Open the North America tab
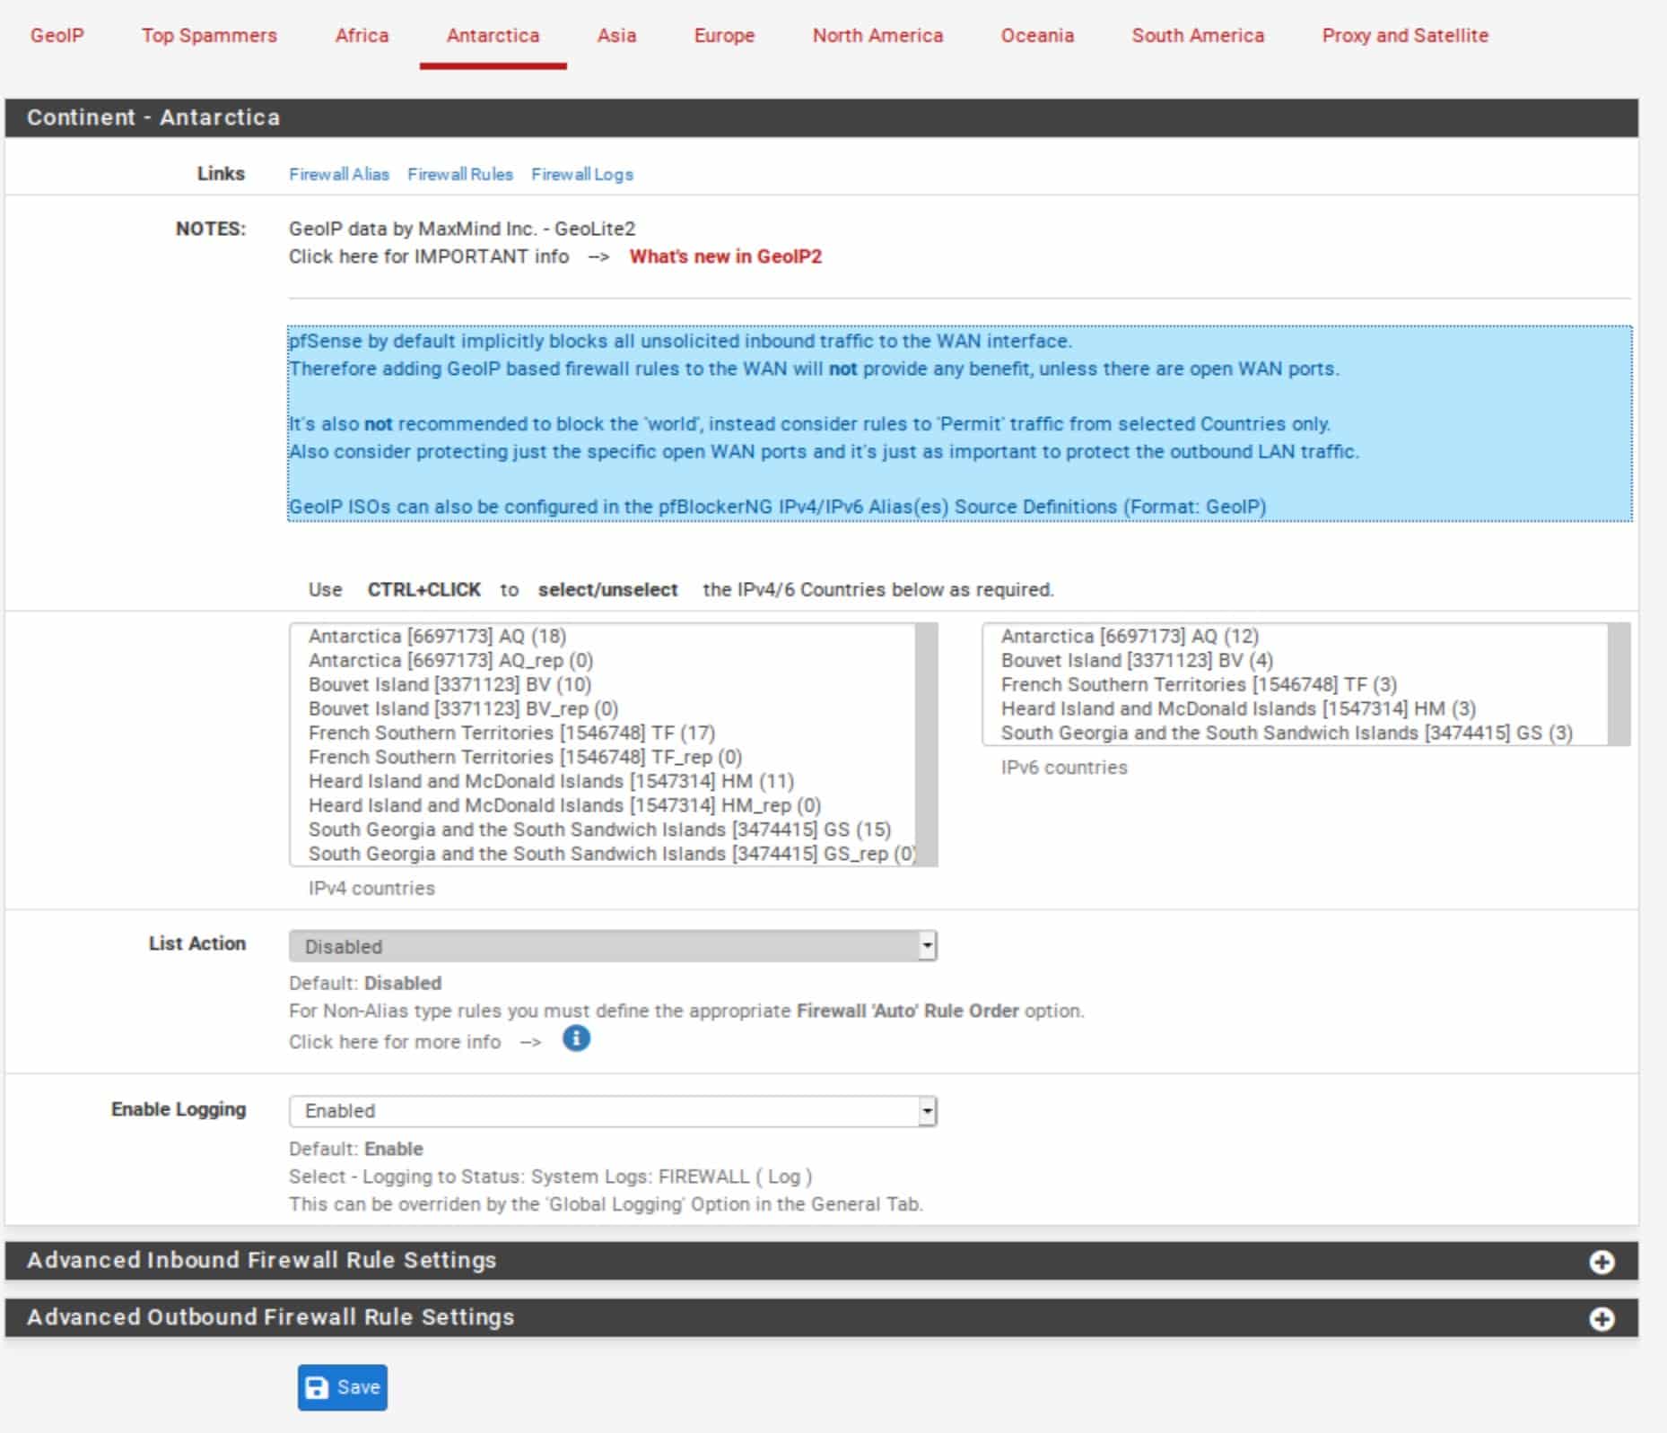Image resolution: width=1667 pixels, height=1433 pixels. 877,36
